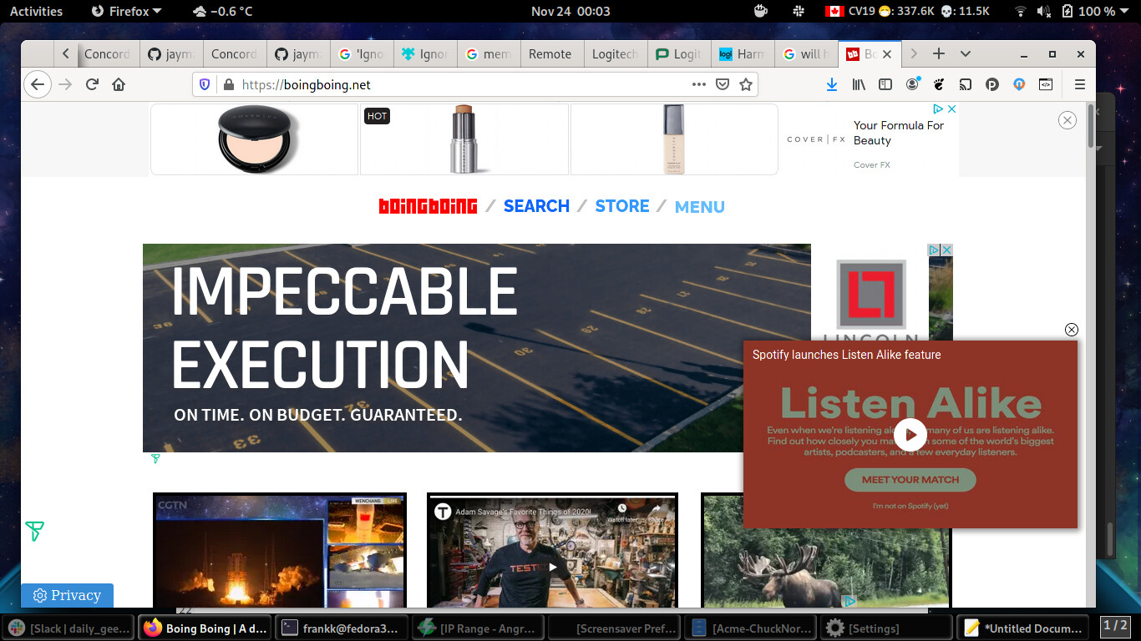Image resolution: width=1141 pixels, height=641 pixels.
Task: Switch to the will h Google tab
Action: click(x=806, y=53)
